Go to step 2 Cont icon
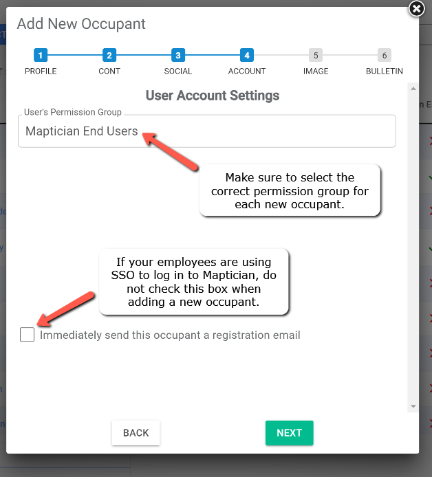 click(109, 56)
